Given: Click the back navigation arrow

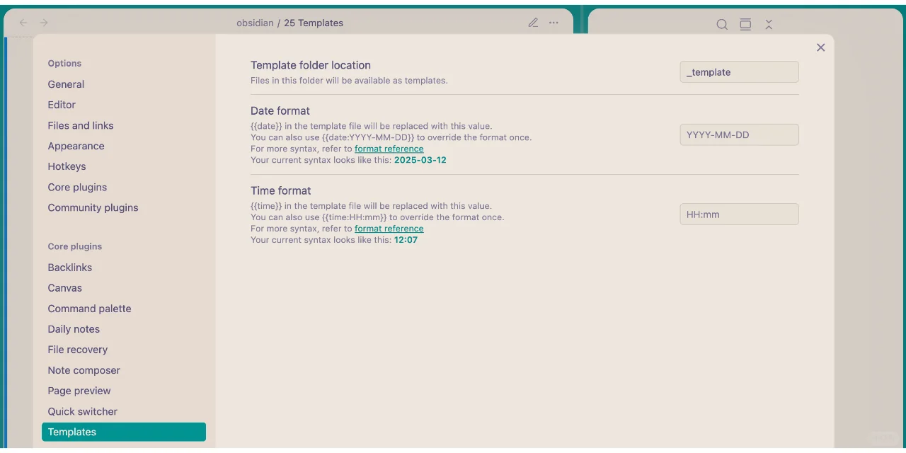Looking at the screenshot, I should point(23,23).
